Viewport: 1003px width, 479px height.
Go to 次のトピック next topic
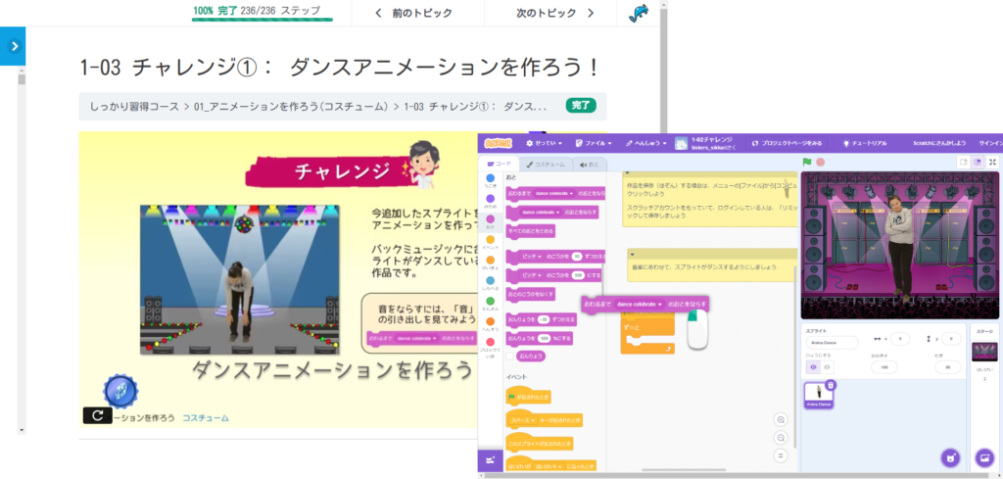point(554,13)
